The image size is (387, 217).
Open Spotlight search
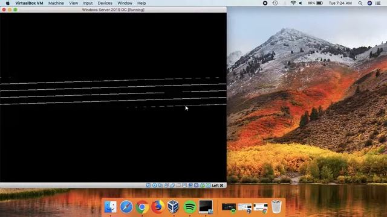[360, 3]
